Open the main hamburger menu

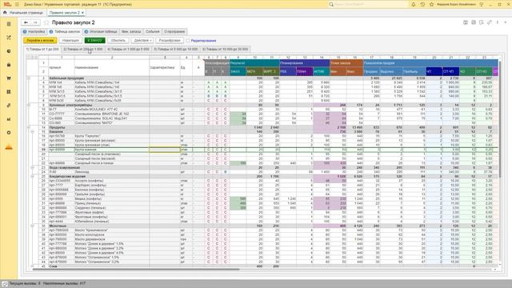[x=17, y=4]
